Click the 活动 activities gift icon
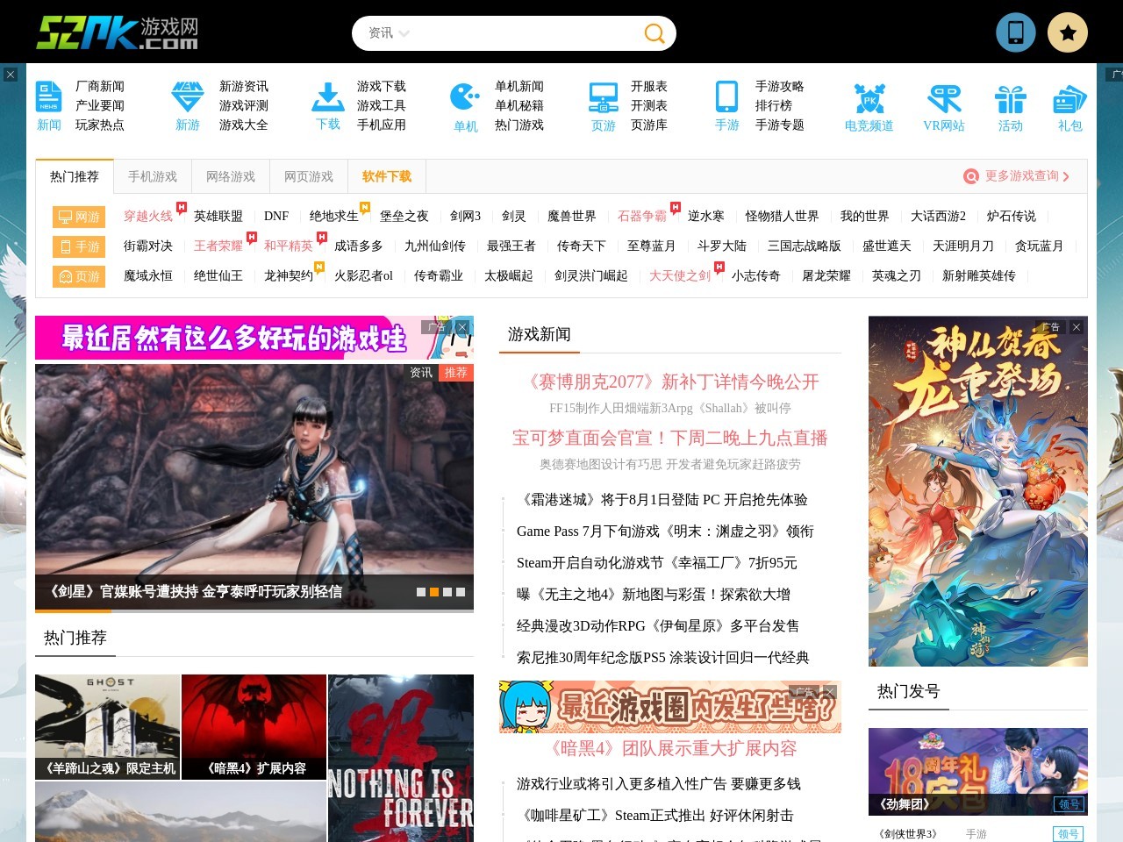Viewport: 1123px width, 842px height. pyautogui.click(x=1010, y=98)
